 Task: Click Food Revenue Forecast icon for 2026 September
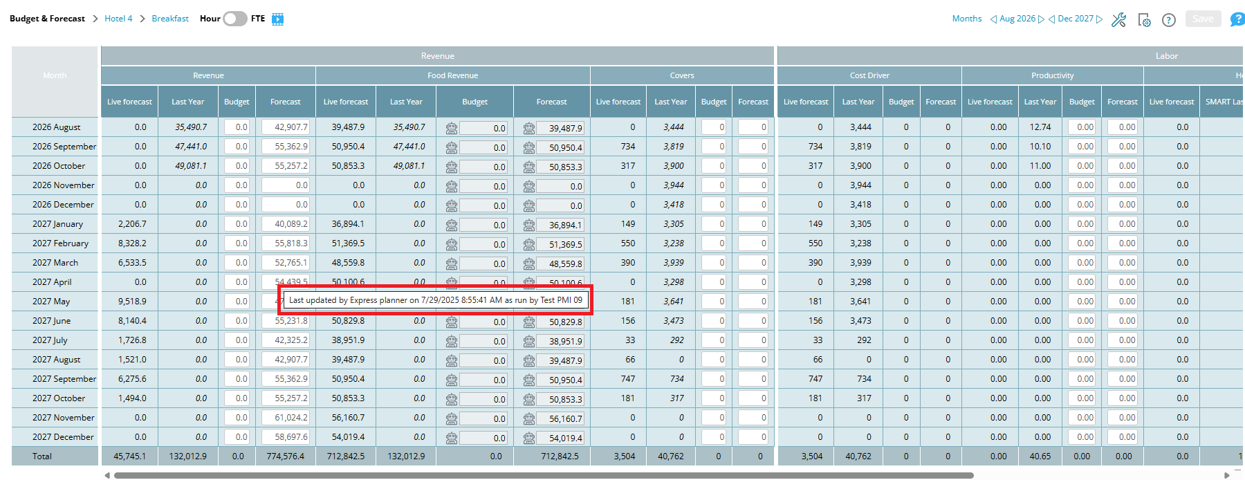pyautogui.click(x=529, y=147)
